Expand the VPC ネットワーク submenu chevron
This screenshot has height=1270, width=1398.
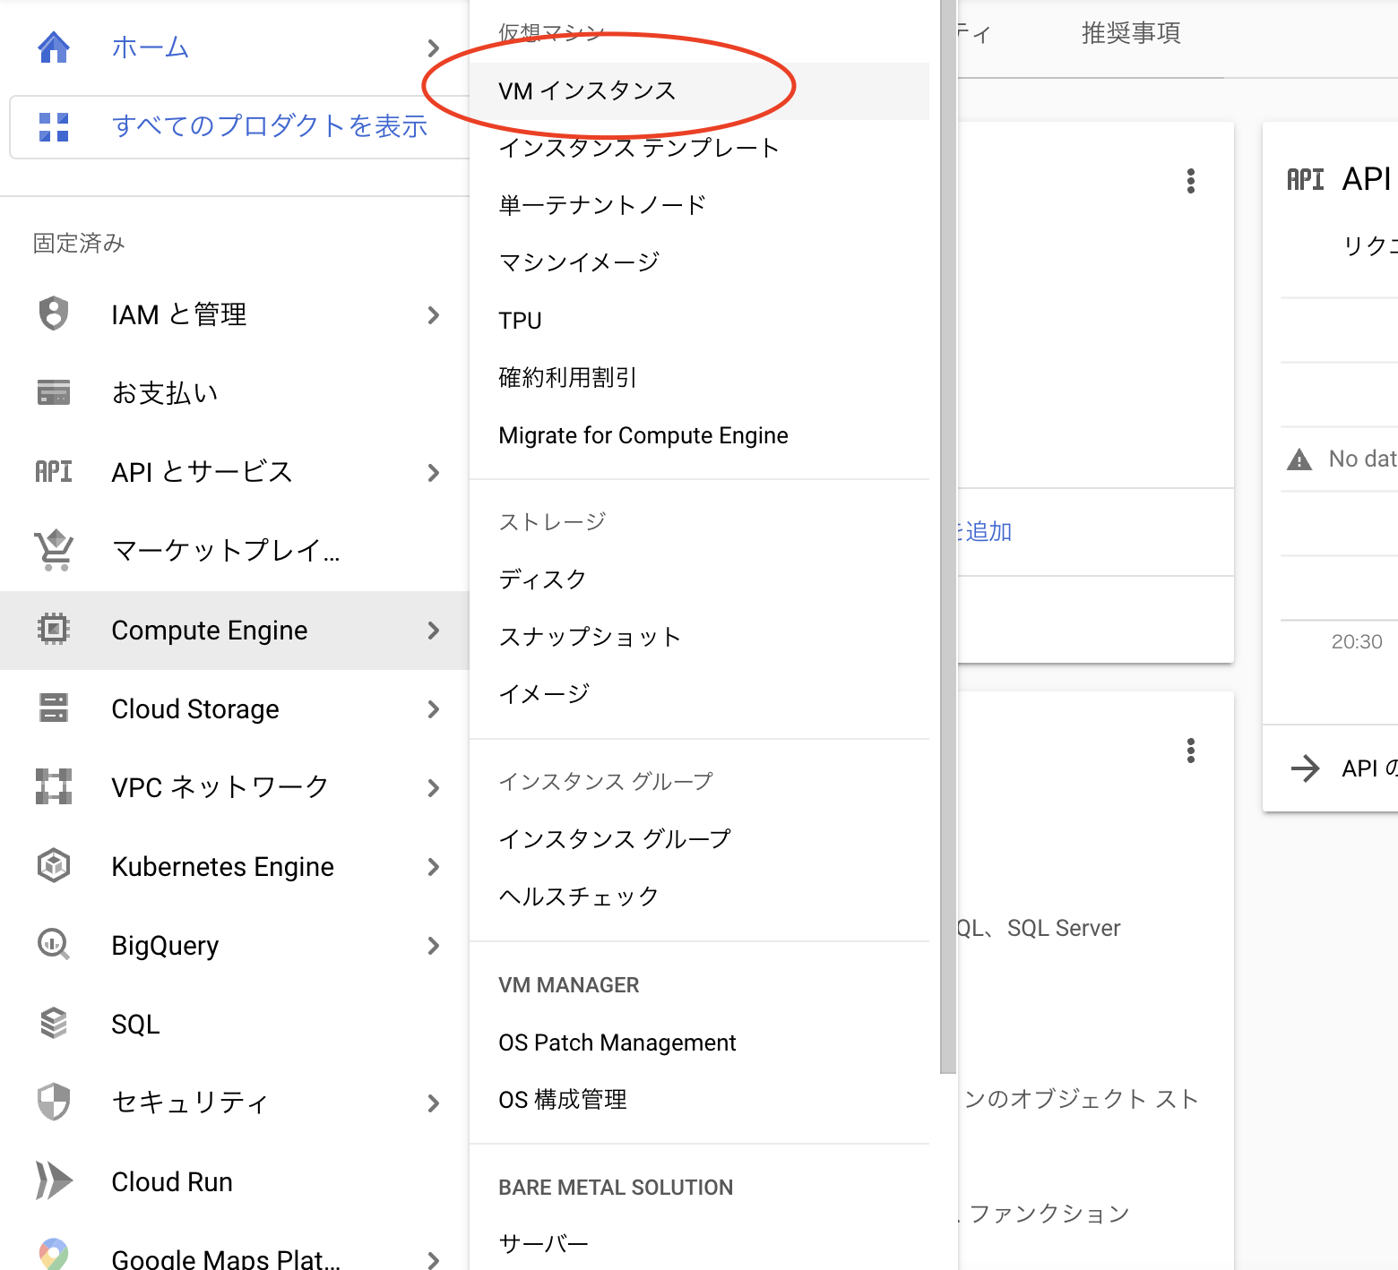point(434,787)
